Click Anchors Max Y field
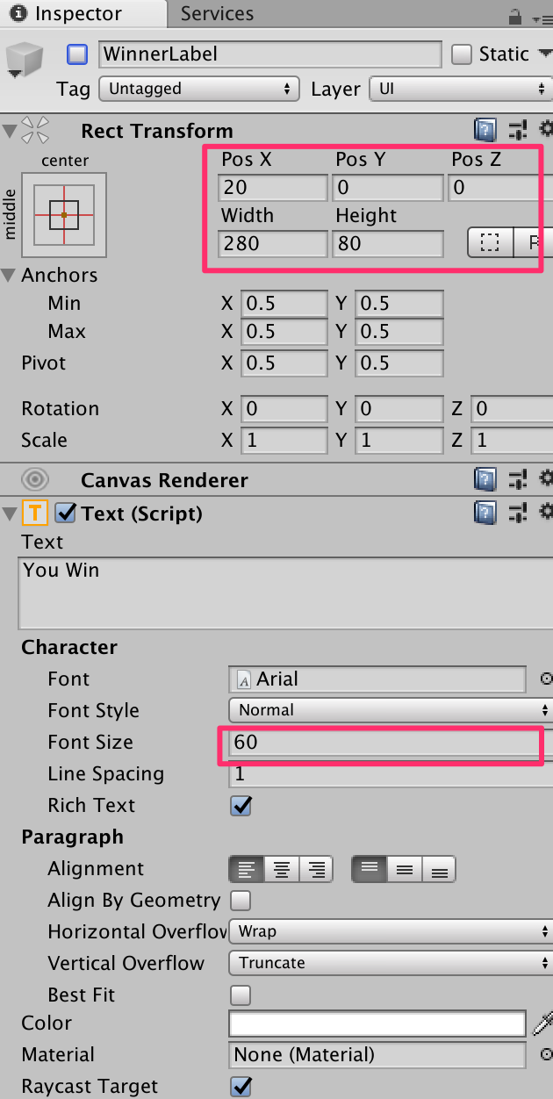 [399, 332]
